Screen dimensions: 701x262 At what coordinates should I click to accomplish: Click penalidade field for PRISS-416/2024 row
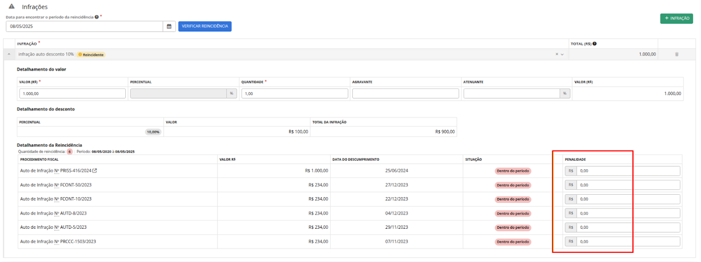click(628, 171)
